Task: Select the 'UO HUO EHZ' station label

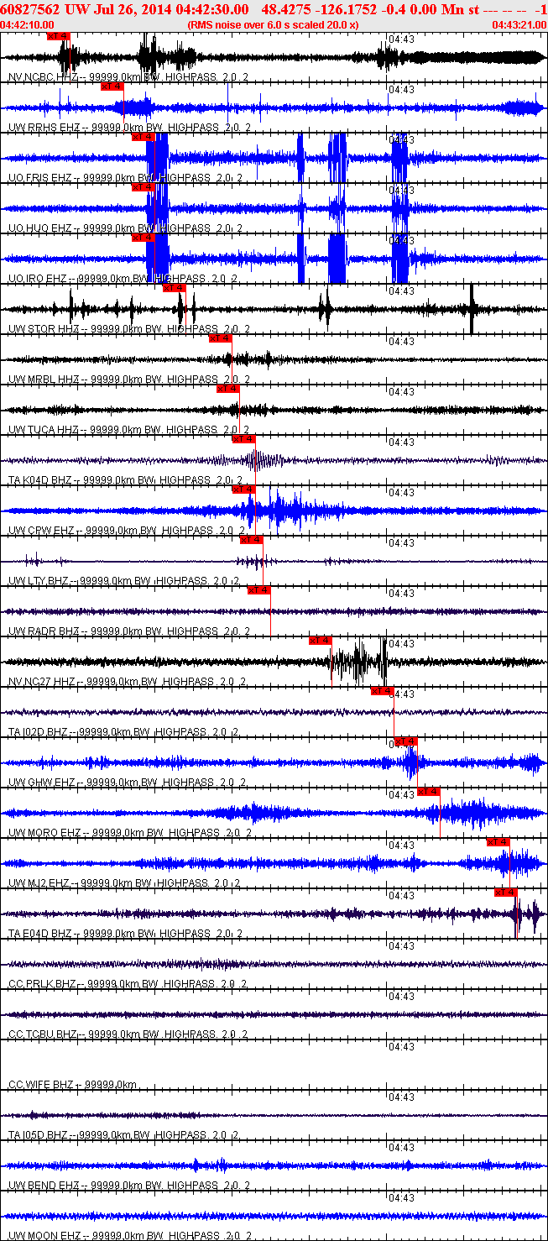Action: [x=40, y=228]
